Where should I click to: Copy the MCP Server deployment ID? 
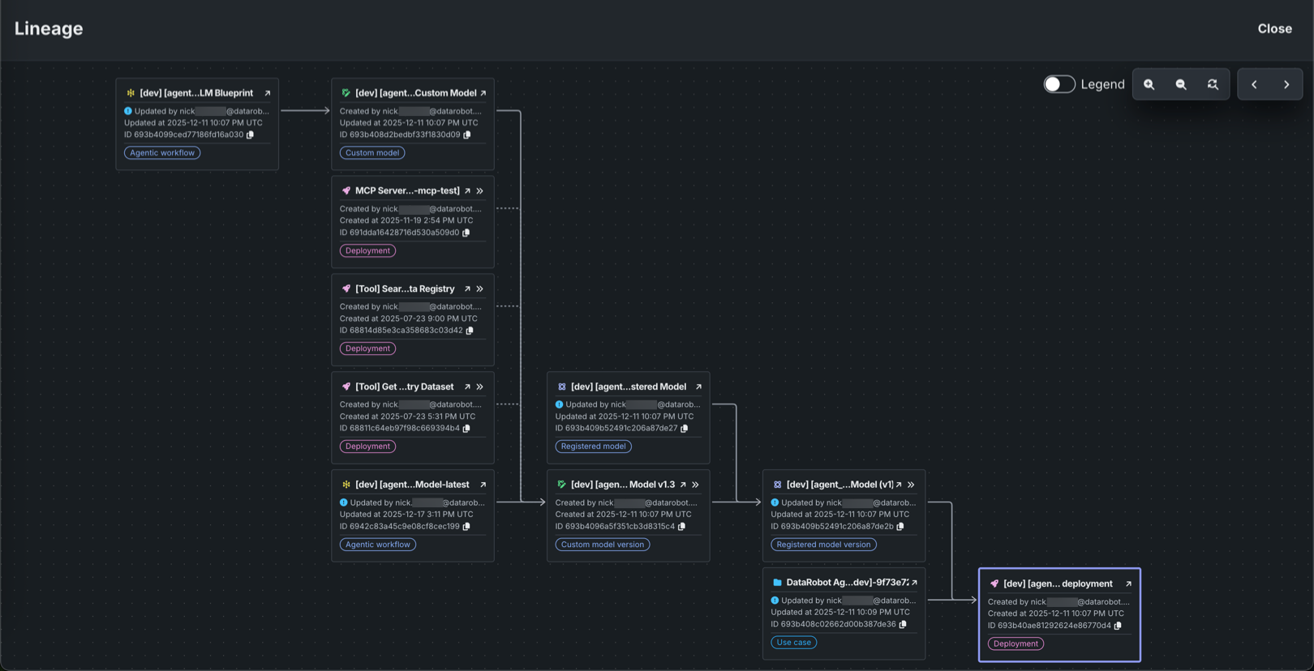click(x=466, y=233)
